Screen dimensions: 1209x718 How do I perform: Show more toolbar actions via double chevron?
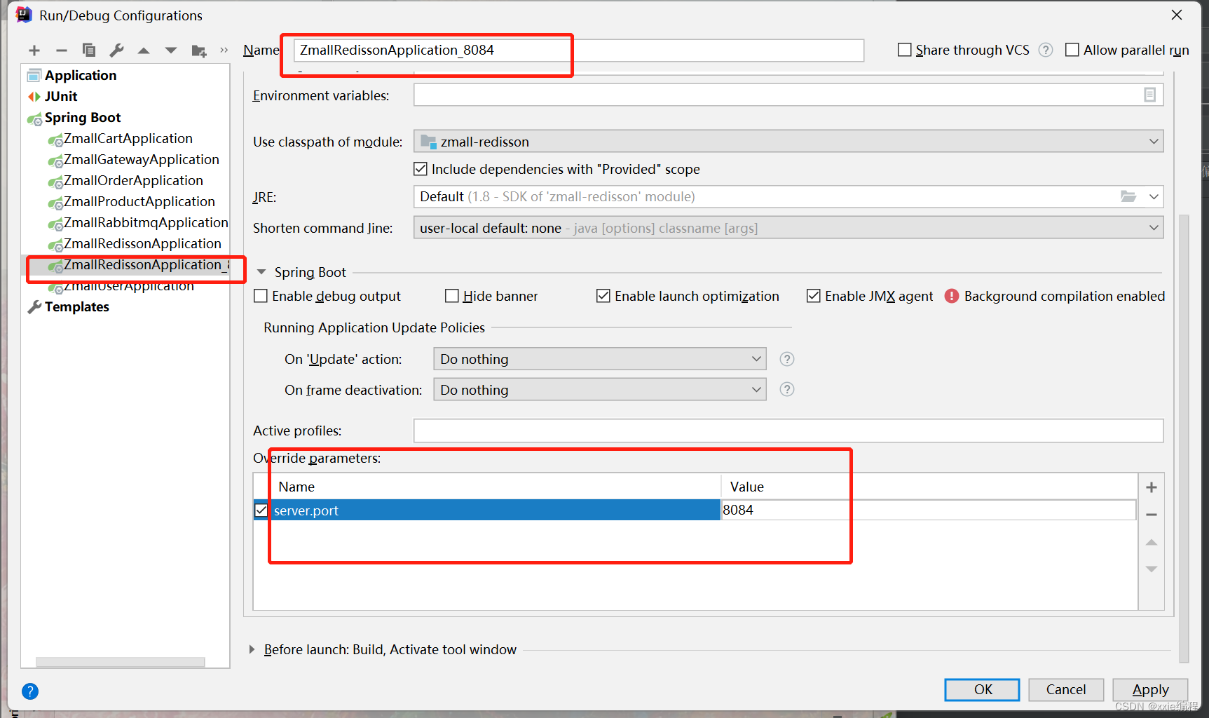pos(224,50)
